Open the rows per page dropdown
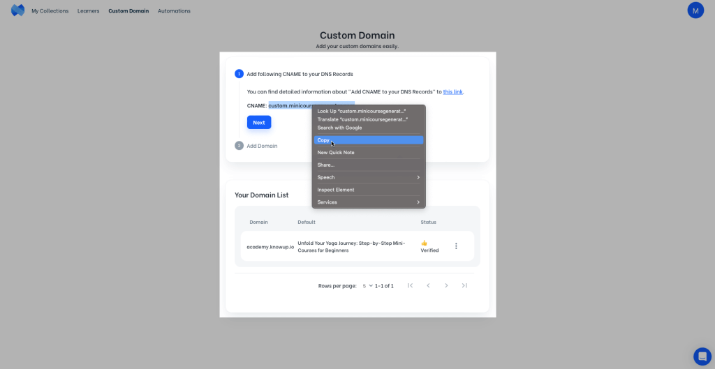This screenshot has width=715, height=369. tap(367, 286)
